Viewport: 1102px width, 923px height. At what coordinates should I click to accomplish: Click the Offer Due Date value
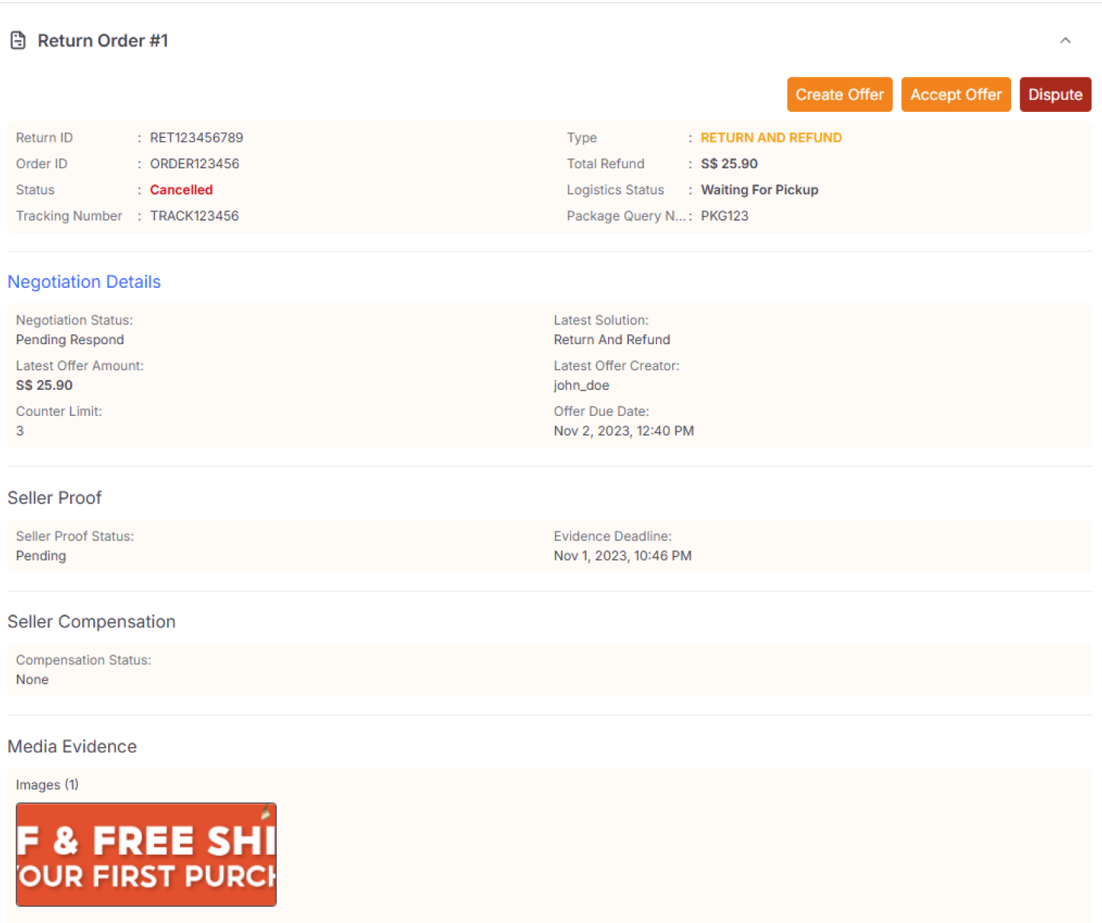[623, 430]
